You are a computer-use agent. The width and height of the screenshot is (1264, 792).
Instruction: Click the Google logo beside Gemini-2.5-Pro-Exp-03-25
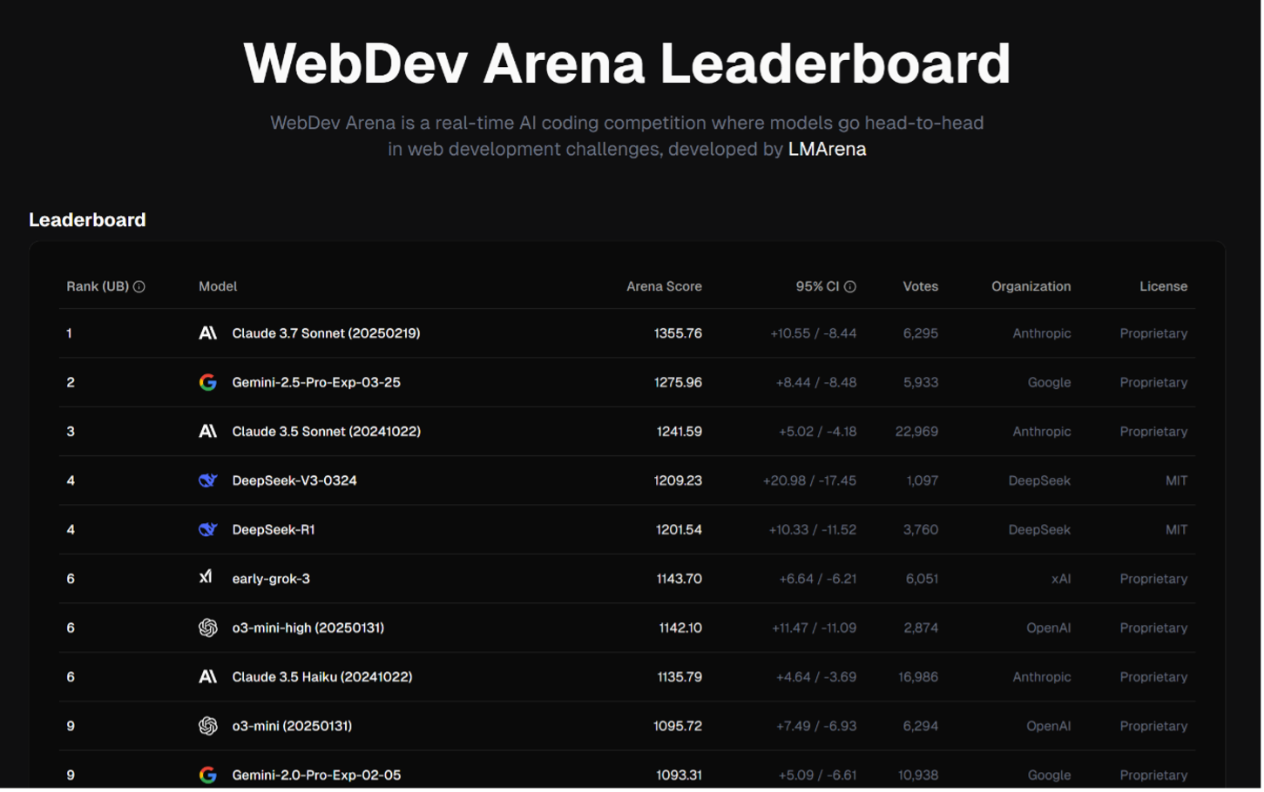pos(208,383)
